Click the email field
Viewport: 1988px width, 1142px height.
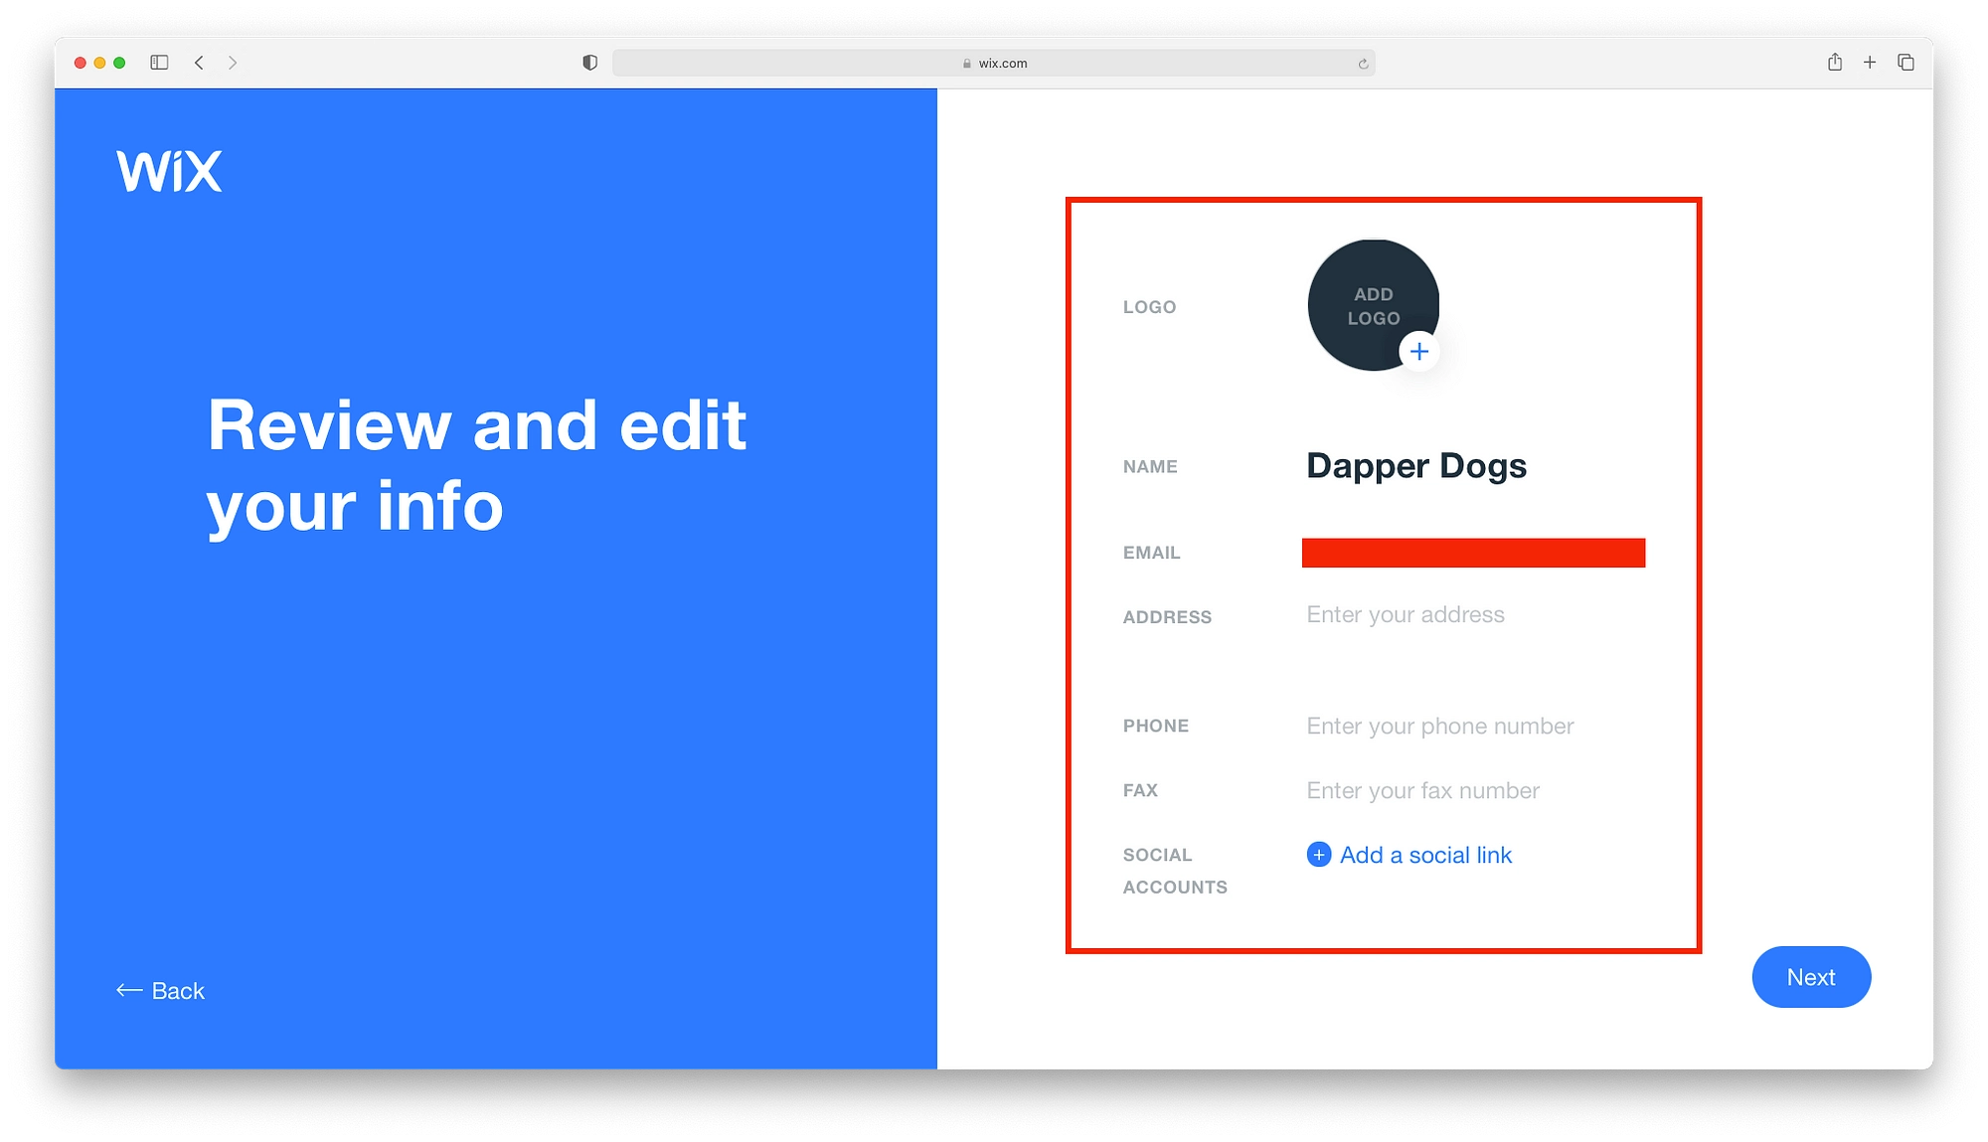1473,553
